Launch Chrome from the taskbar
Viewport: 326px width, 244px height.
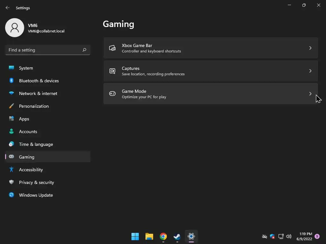(163, 236)
